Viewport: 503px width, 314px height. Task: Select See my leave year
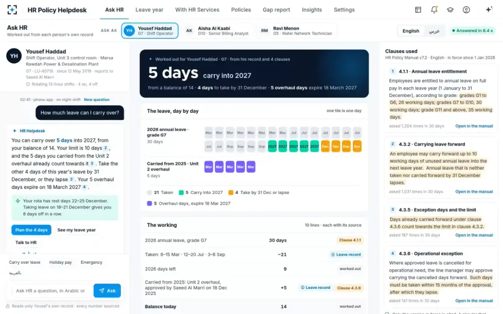(x=77, y=230)
